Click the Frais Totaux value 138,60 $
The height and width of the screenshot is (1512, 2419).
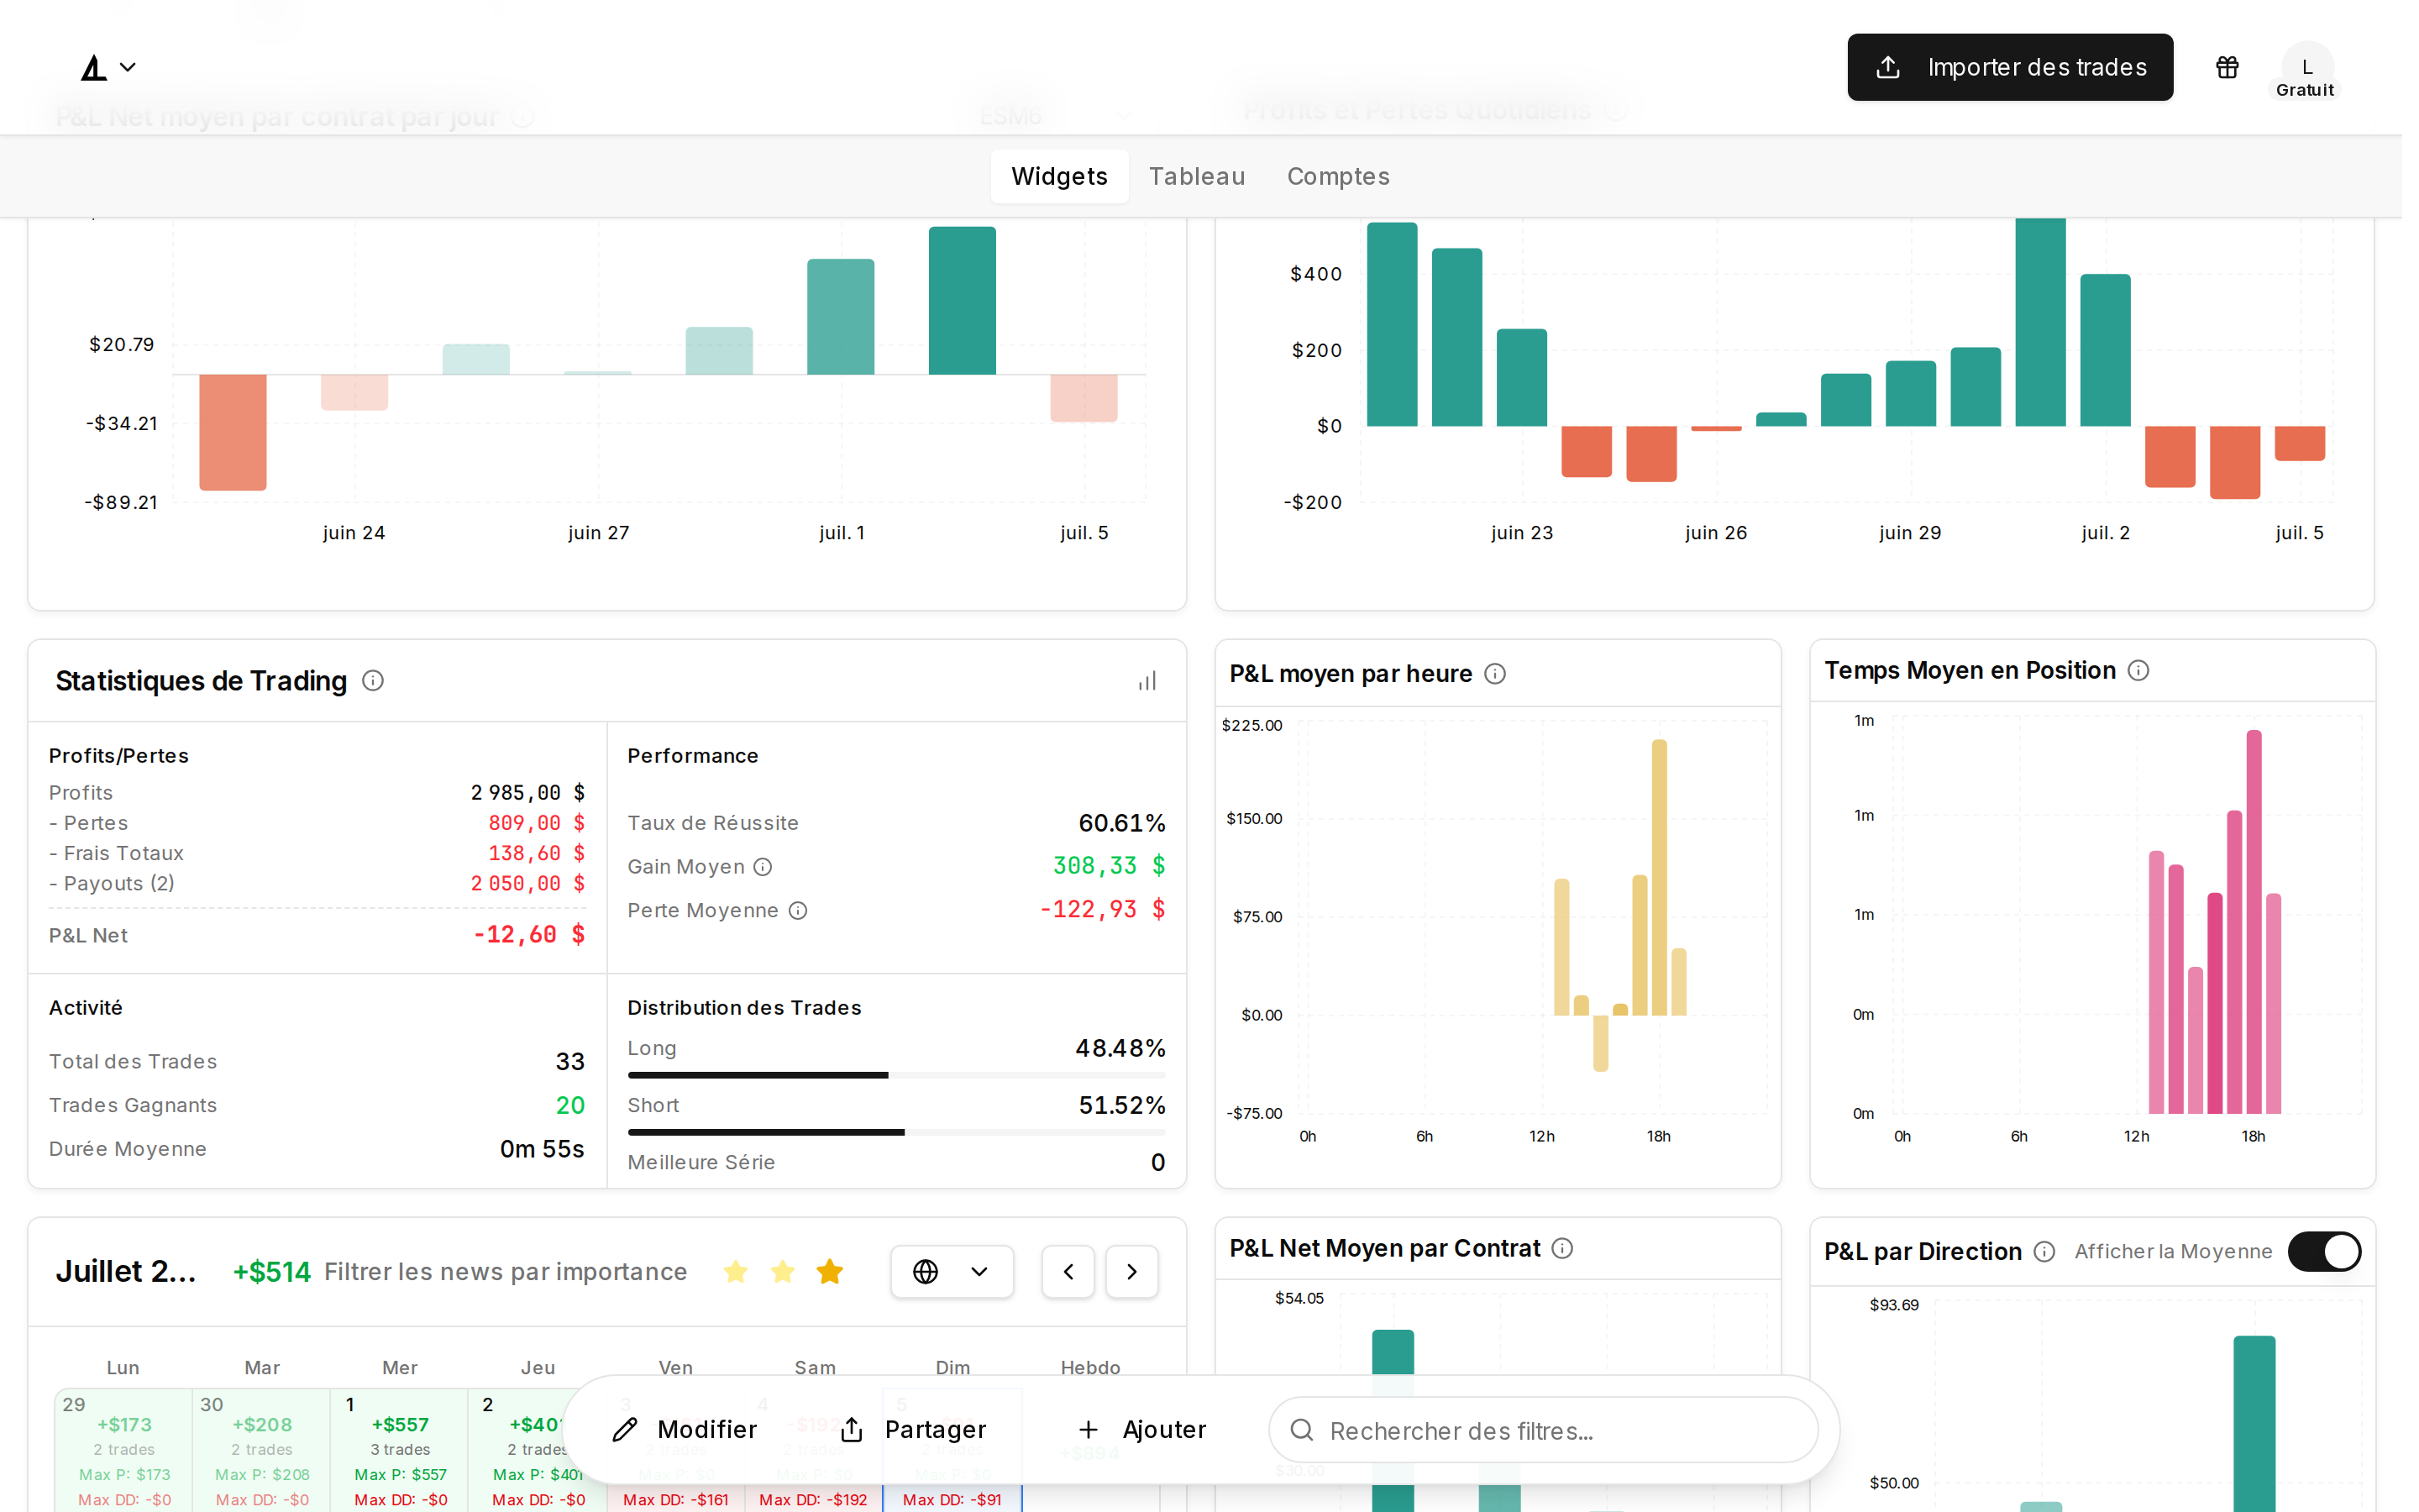pos(537,854)
